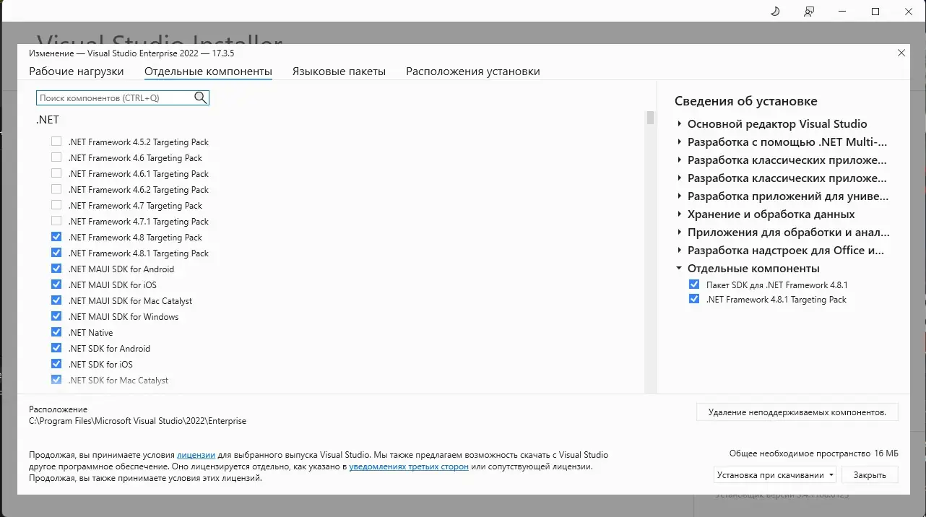Expand Разработка приложений для униве...
Screen dimensions: 926x517
(680, 196)
